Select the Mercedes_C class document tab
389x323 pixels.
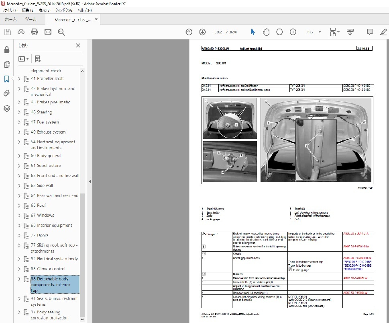pyautogui.click(x=72, y=20)
